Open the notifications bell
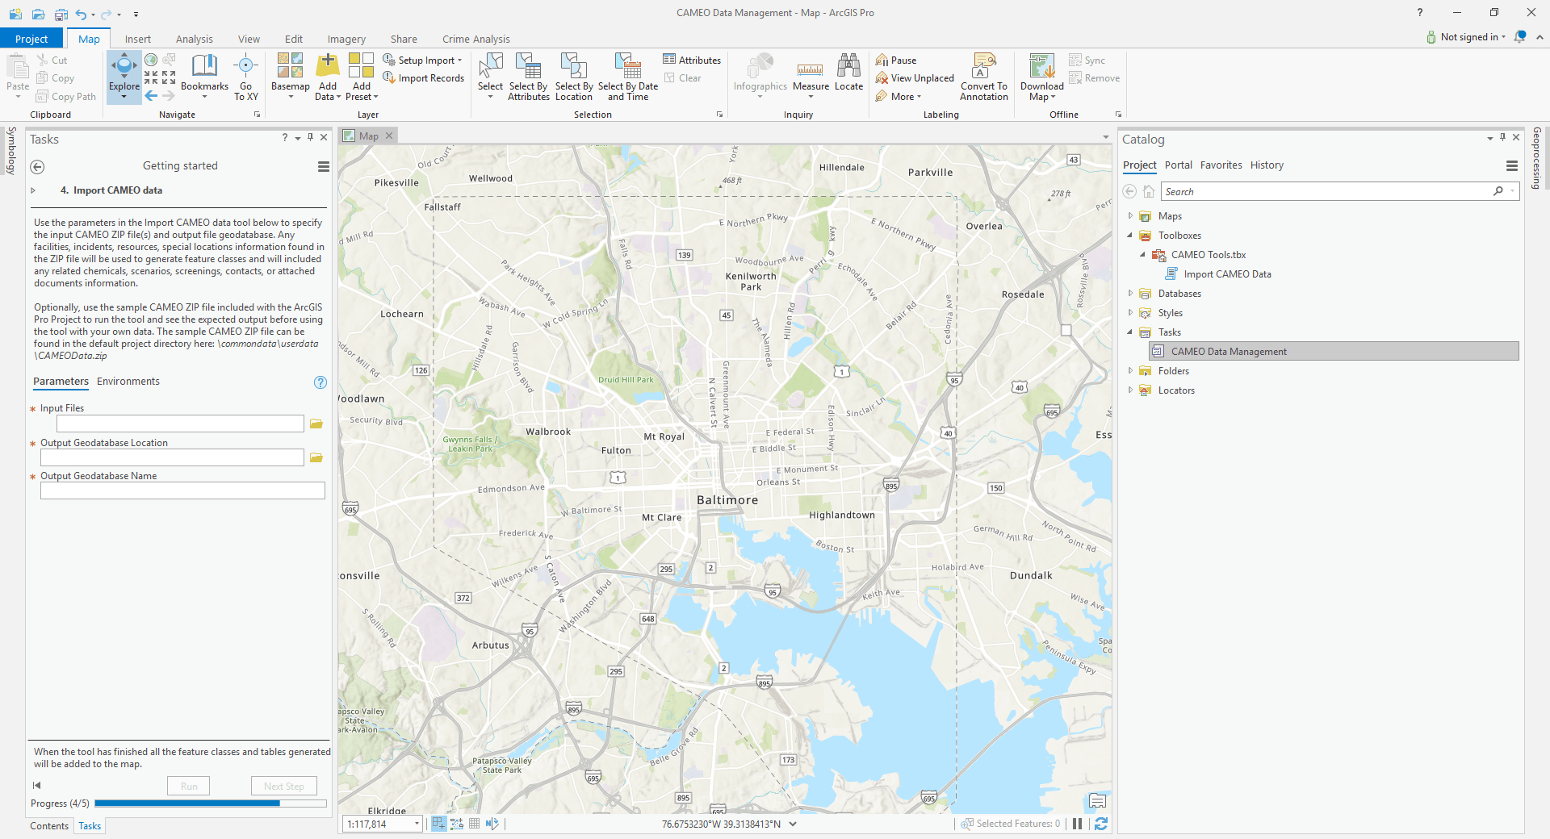Image resolution: width=1550 pixels, height=839 pixels. tap(1521, 37)
